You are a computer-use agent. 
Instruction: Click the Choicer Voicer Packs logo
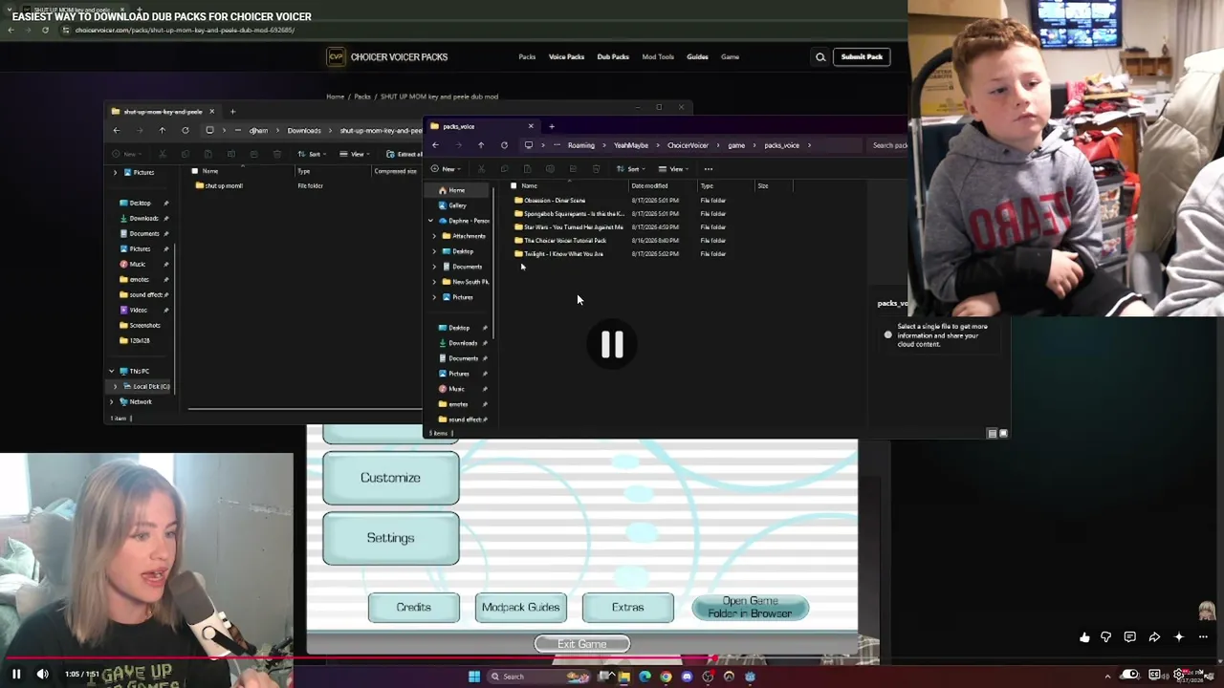coord(387,57)
